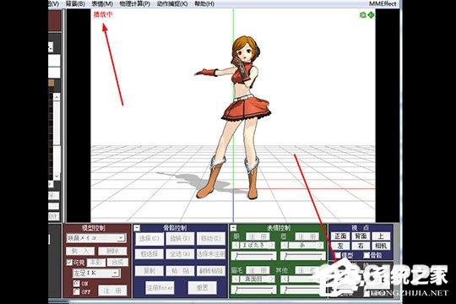This screenshot has height=304, width=456.
Task: Click the green diamond move-view icon
Action: coord(371,14)
